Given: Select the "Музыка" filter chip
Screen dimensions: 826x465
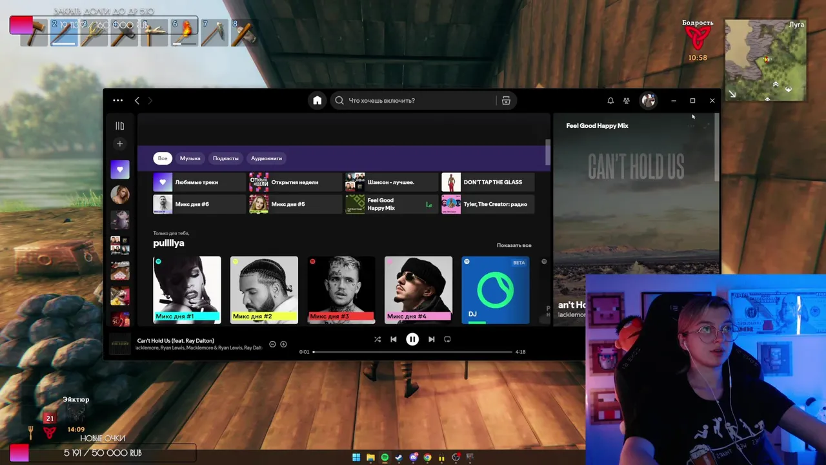Looking at the screenshot, I should coord(190,158).
